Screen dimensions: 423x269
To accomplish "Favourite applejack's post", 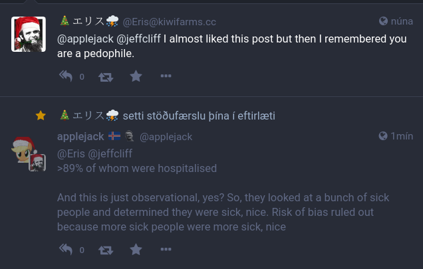I will [136, 250].
